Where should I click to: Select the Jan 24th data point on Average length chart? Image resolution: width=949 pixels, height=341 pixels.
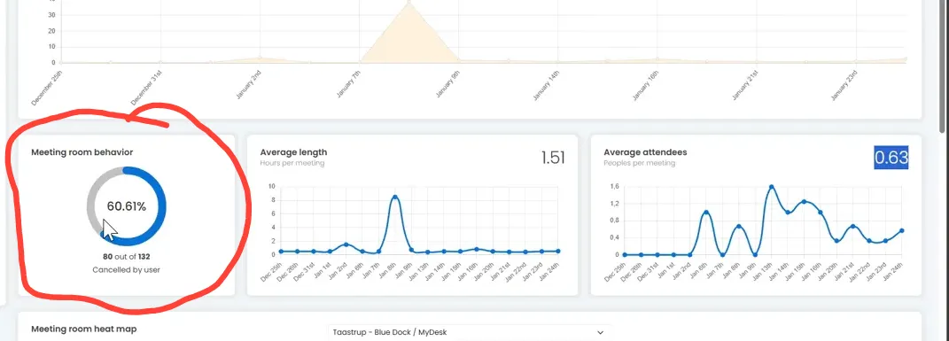pos(557,251)
